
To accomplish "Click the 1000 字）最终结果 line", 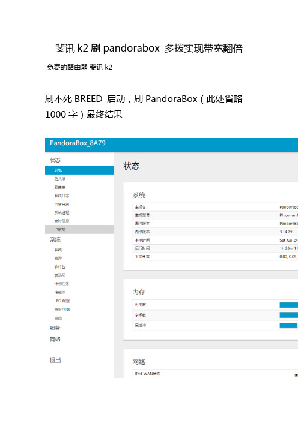I will [84, 115].
